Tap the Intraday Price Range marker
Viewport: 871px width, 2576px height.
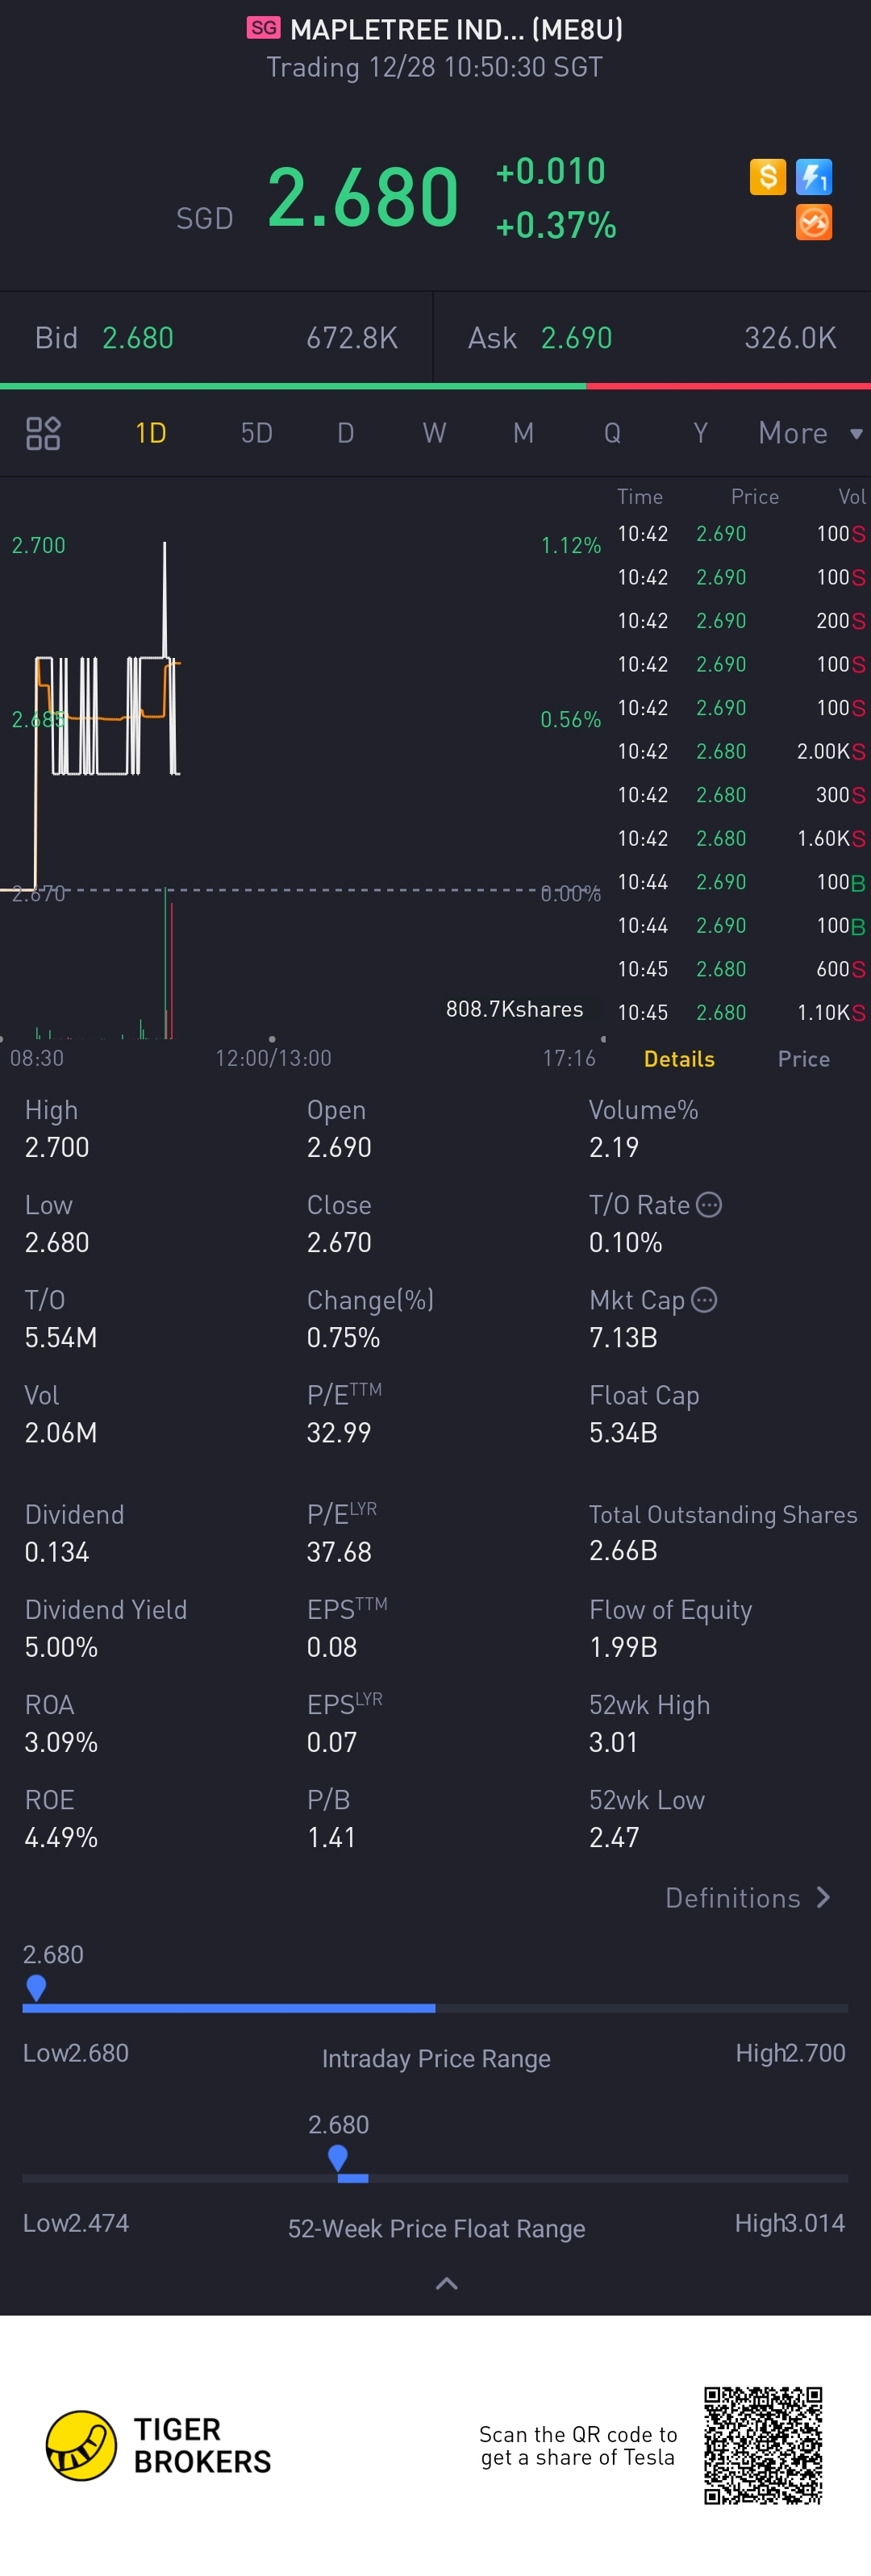tap(36, 1987)
